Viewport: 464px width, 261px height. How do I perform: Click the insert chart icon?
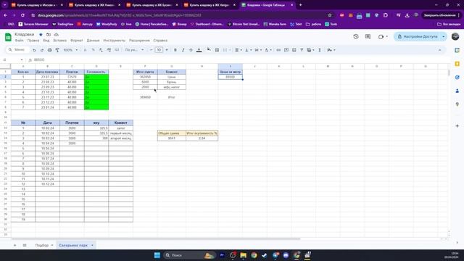click(x=294, y=50)
